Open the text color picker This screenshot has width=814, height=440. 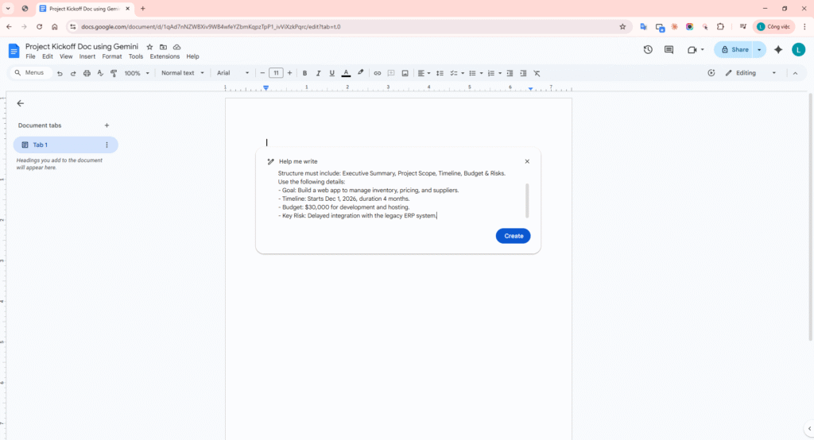point(346,73)
